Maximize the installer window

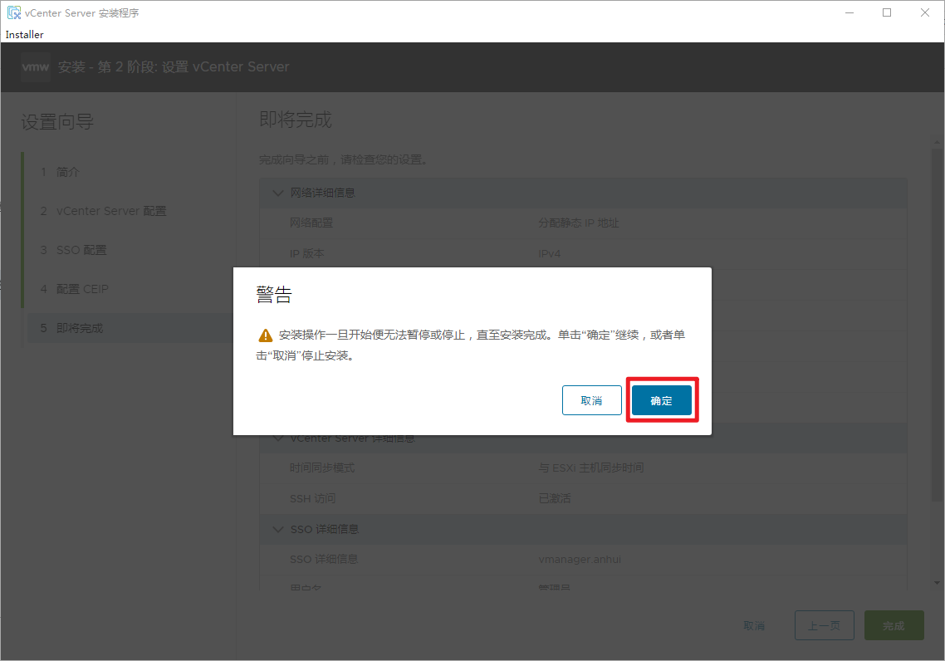point(887,12)
